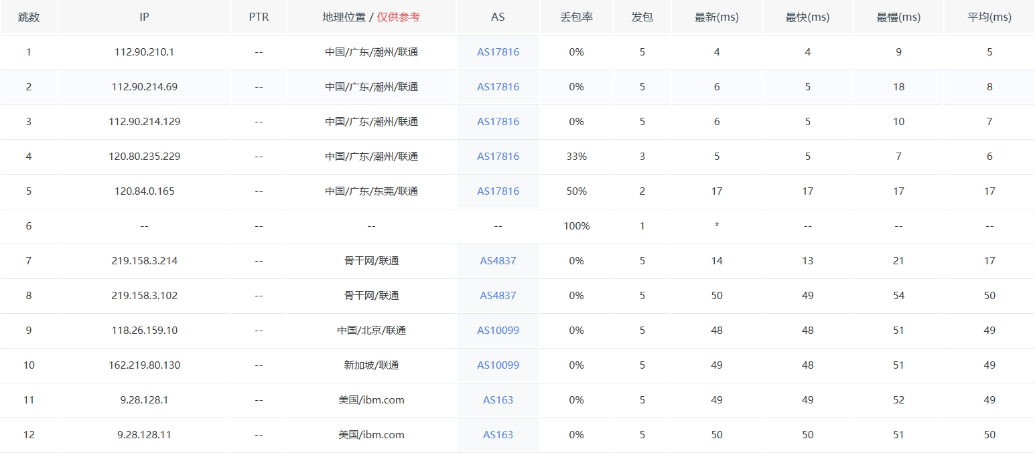Click the 平均(ms) column header
The image size is (1035, 453).
pyautogui.click(x=989, y=17)
